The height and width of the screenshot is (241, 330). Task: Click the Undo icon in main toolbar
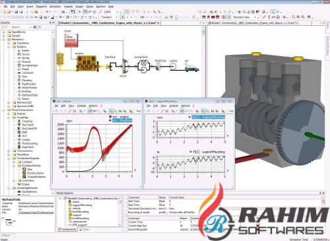tap(47, 12)
